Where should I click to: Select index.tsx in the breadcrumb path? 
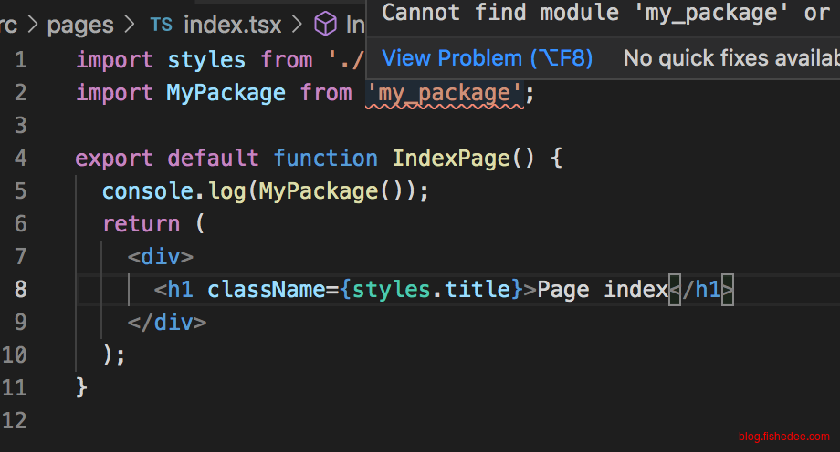coord(232,25)
